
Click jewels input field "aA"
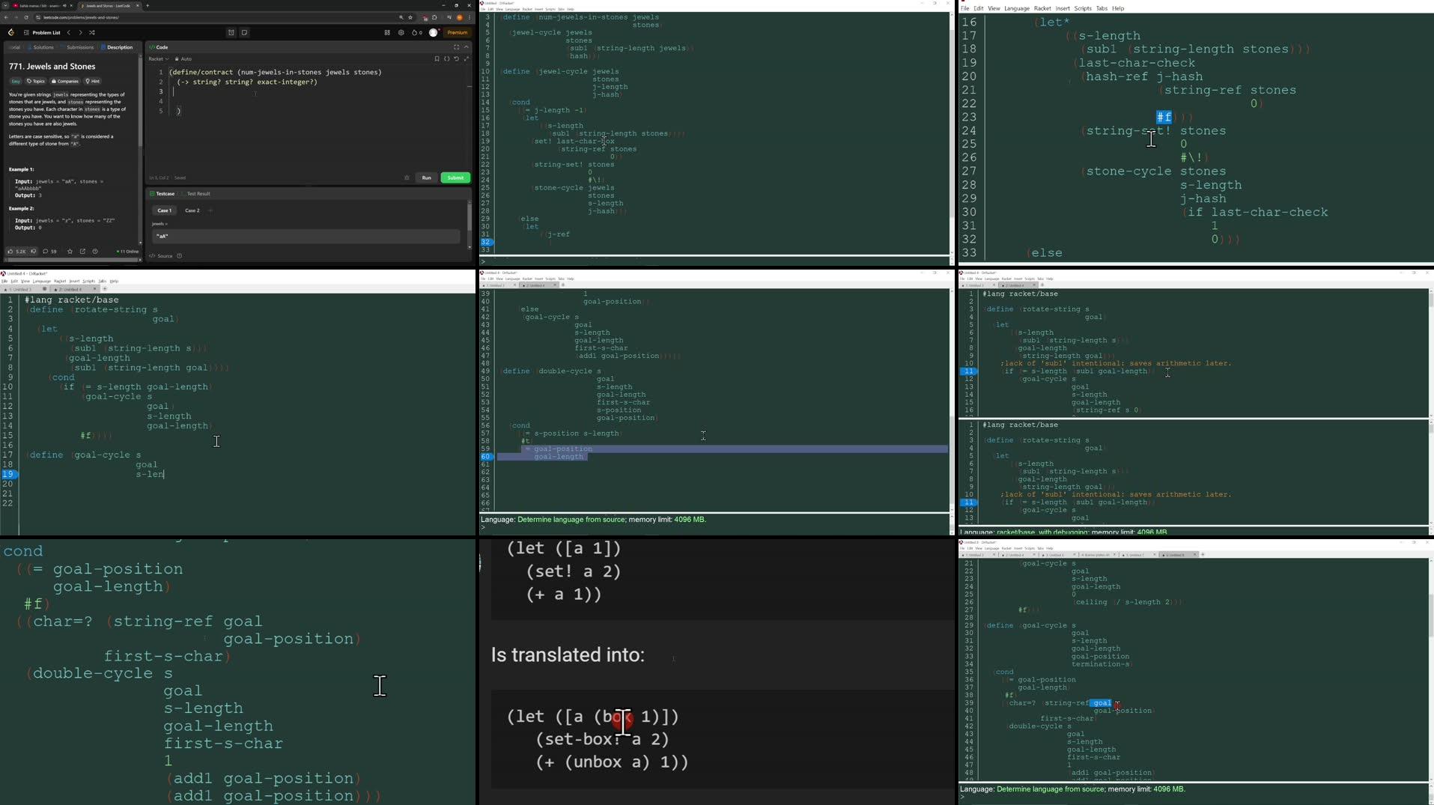click(x=306, y=236)
